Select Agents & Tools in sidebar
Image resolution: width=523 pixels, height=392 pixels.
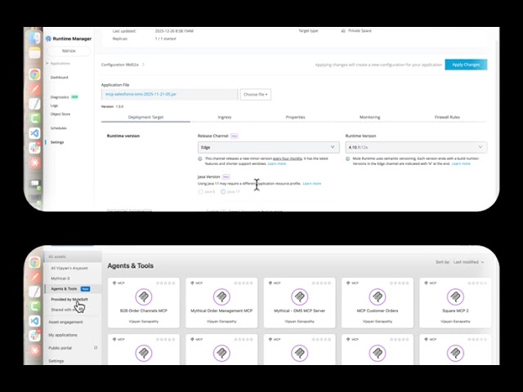tap(64, 288)
